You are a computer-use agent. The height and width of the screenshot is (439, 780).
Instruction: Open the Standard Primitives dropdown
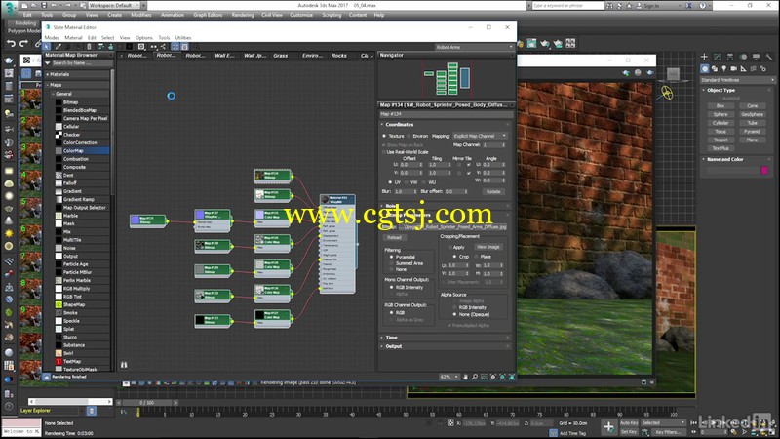[x=737, y=80]
